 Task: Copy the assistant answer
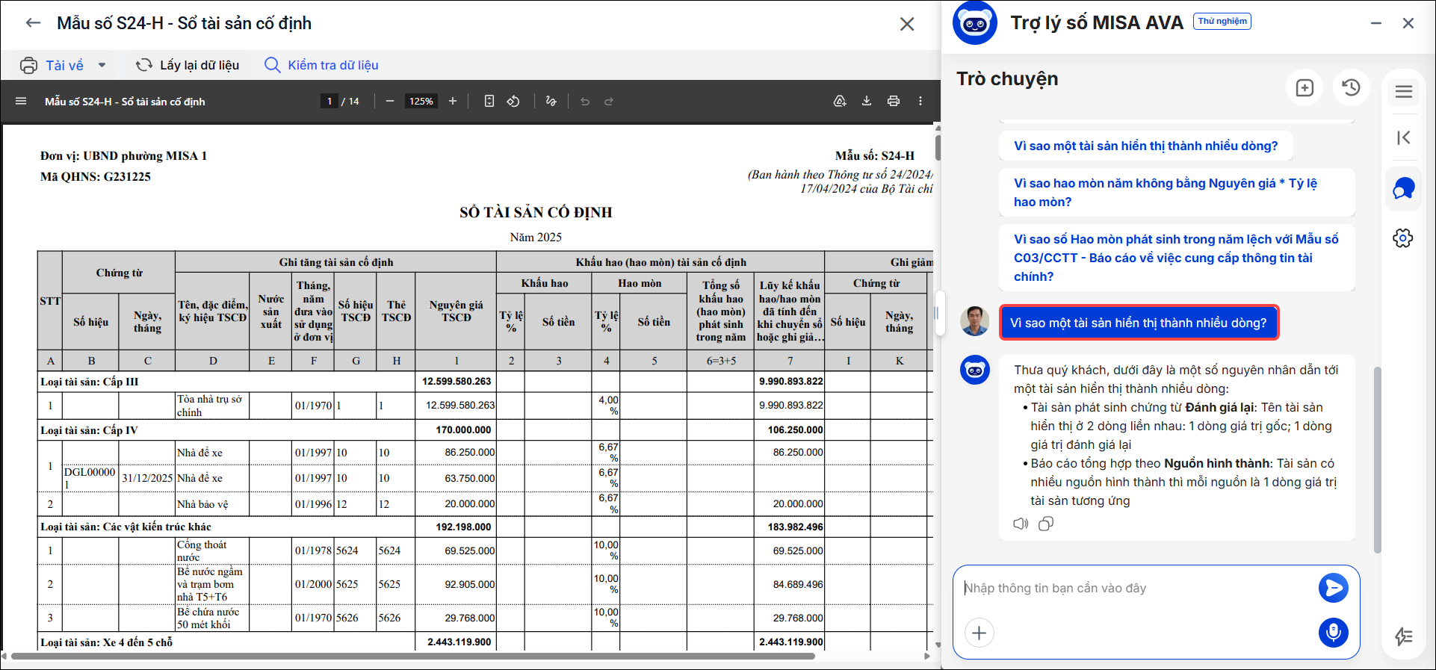(x=1046, y=524)
